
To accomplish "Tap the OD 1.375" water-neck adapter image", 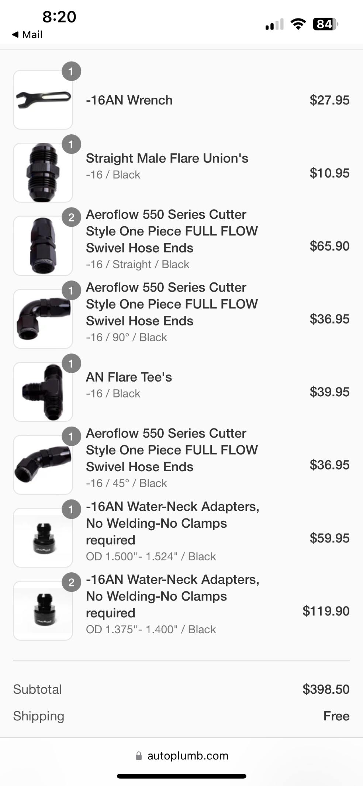I will point(43,611).
